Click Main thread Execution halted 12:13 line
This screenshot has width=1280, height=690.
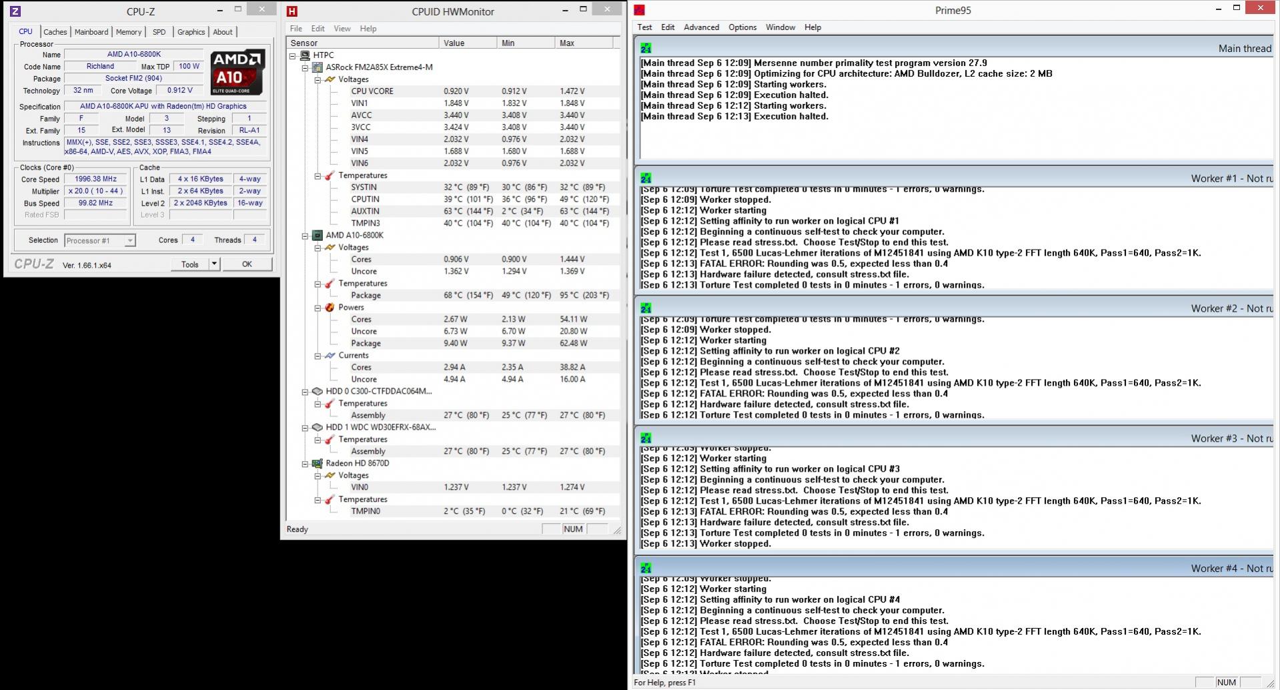(734, 116)
